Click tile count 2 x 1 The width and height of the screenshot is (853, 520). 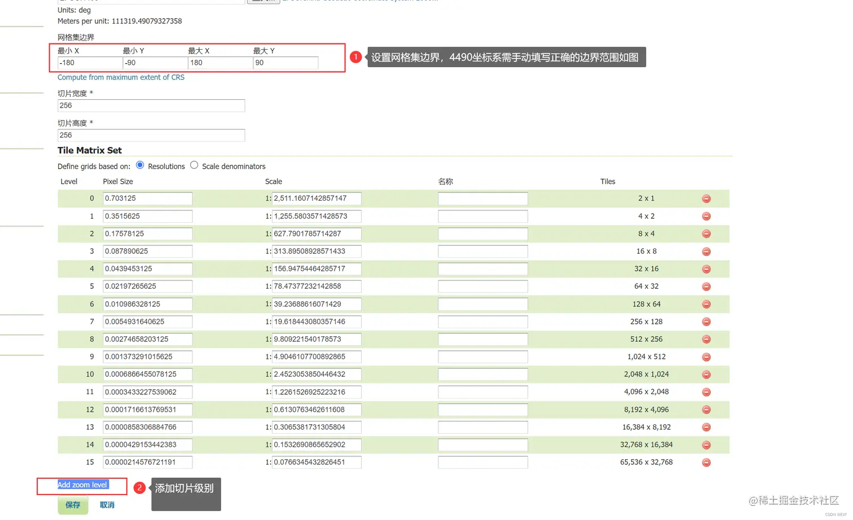[x=646, y=198]
